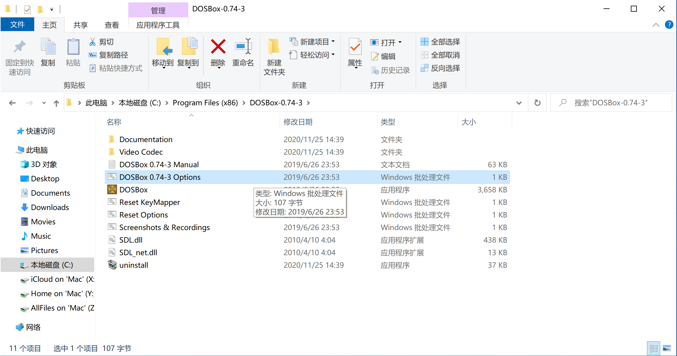Switch to Details view icon in status bar

pyautogui.click(x=654, y=348)
